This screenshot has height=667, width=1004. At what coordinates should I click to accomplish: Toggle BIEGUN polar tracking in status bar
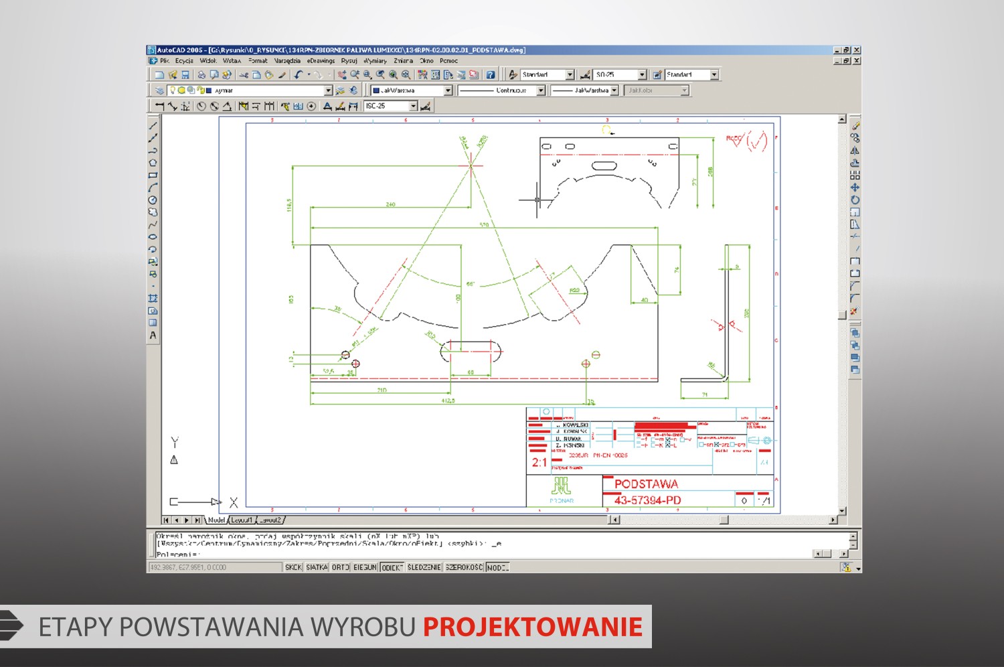point(365,567)
